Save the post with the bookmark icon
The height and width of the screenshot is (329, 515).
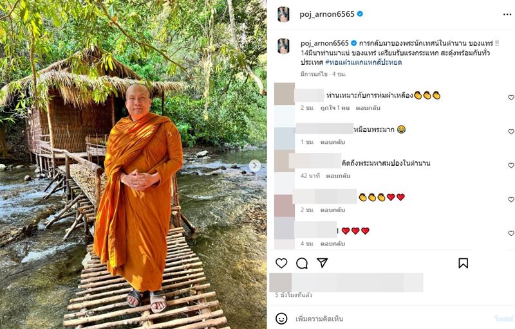tap(463, 263)
